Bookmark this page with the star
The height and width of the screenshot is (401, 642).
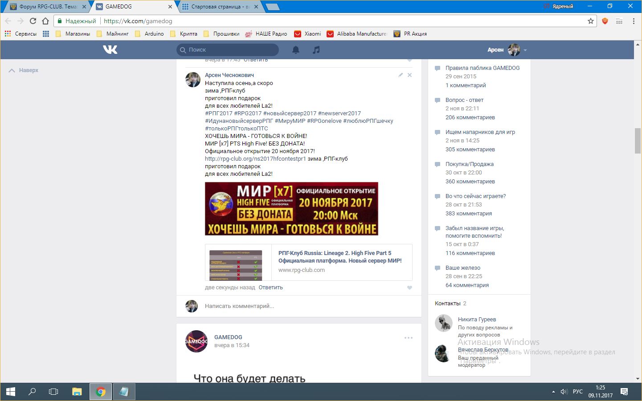[x=591, y=21]
